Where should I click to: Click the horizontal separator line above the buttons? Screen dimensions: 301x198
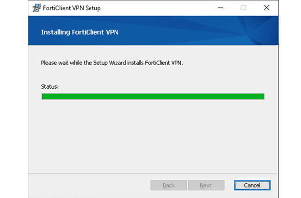[153, 174]
